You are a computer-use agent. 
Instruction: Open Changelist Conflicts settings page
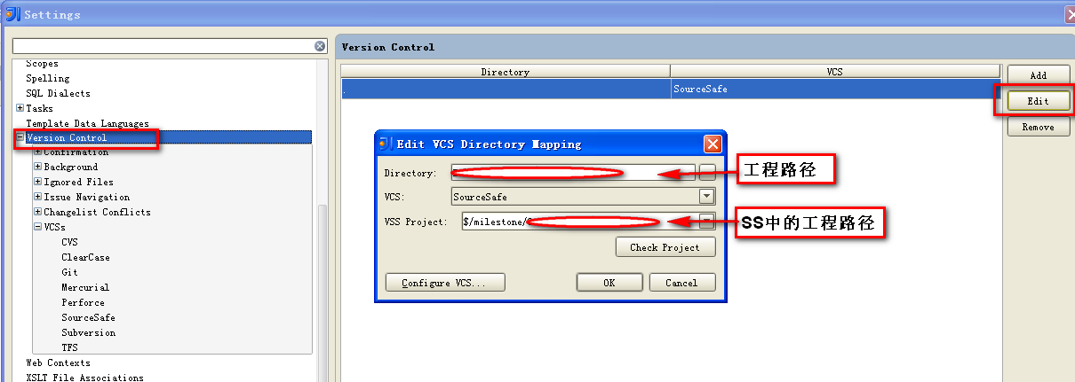point(98,212)
